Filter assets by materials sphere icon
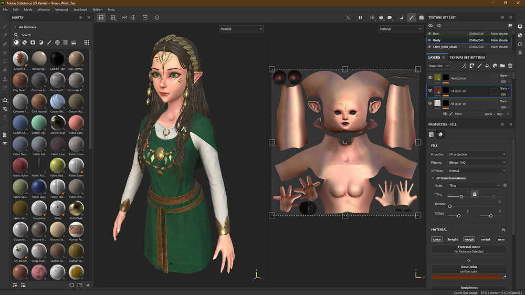525x295 pixels. pos(16,43)
